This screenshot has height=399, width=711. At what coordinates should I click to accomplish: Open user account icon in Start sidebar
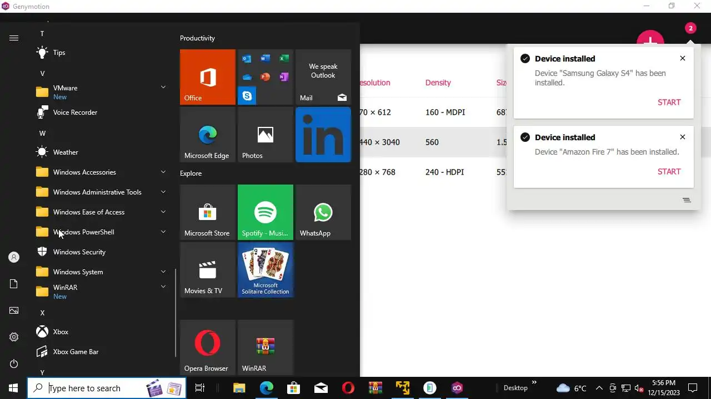point(14,257)
